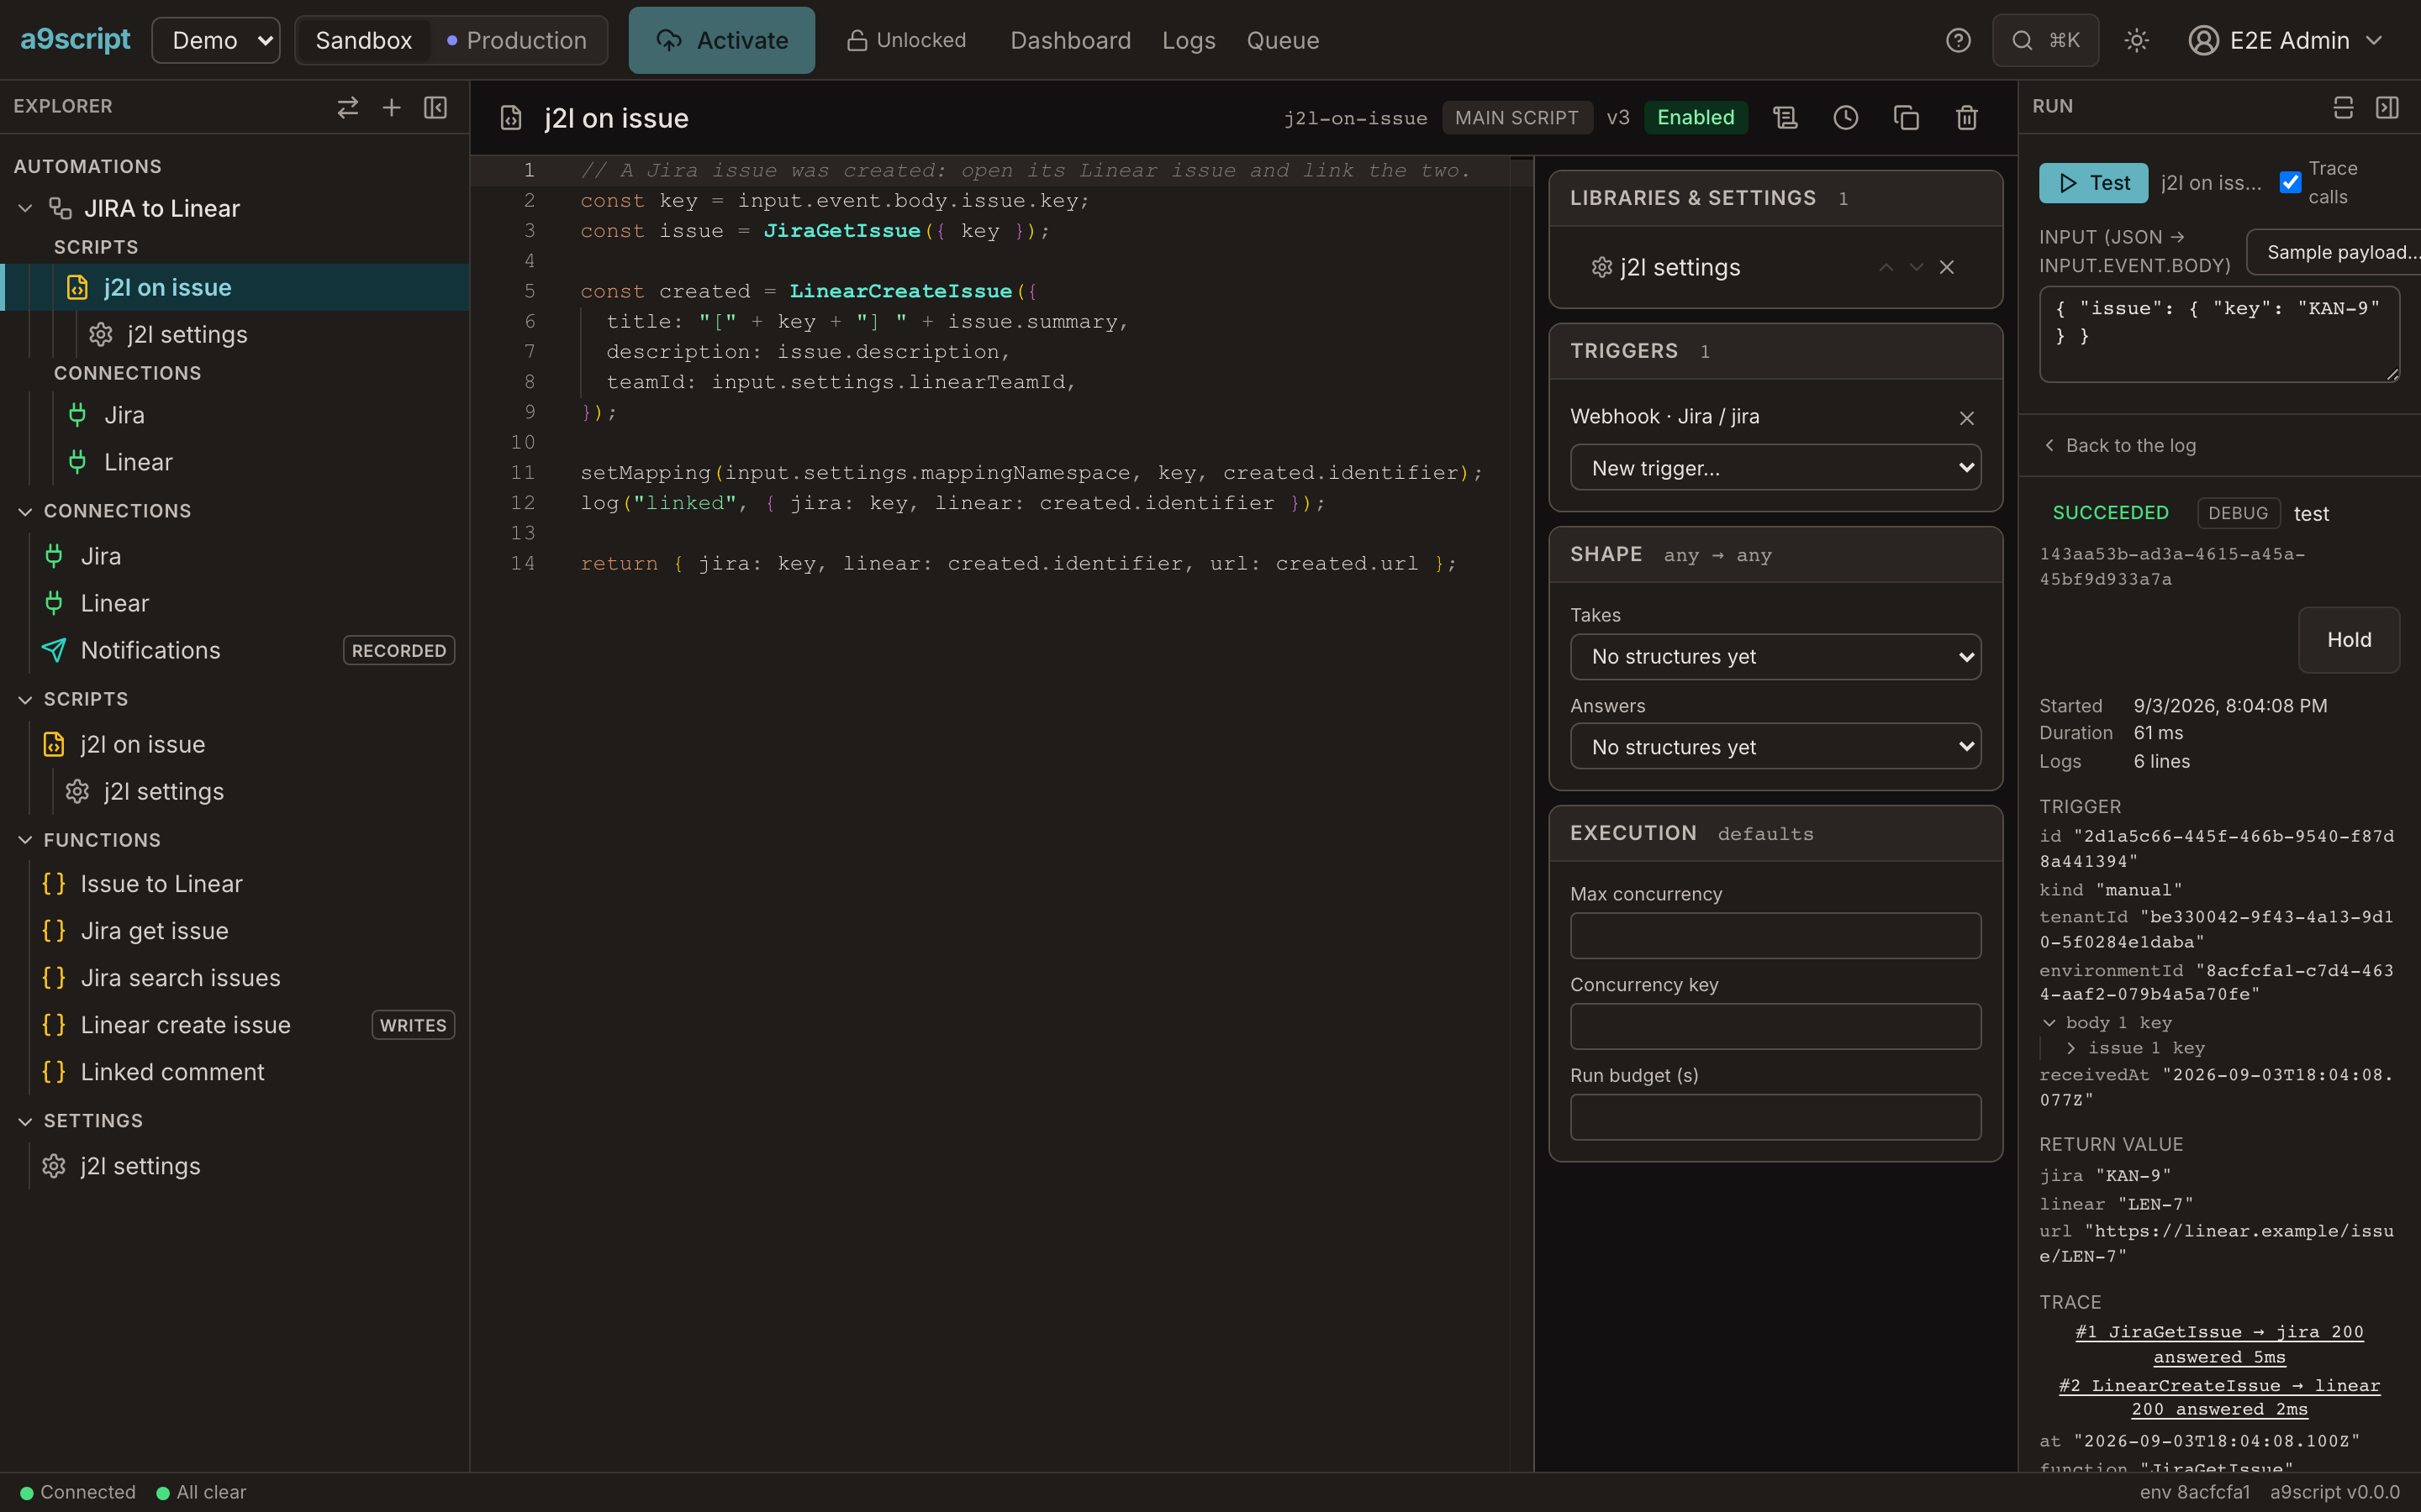Viewport: 2421px width, 1512px height.
Task: Click the All clear status indicator
Action: pyautogui.click(x=201, y=1492)
